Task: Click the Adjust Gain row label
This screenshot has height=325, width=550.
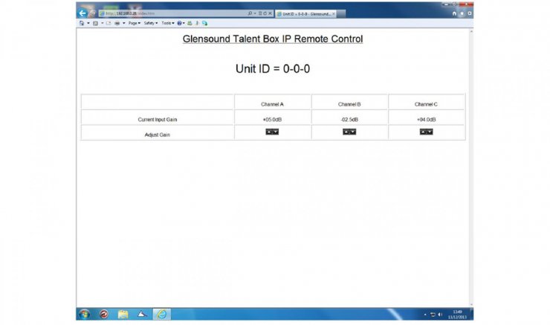Action: 157,135
